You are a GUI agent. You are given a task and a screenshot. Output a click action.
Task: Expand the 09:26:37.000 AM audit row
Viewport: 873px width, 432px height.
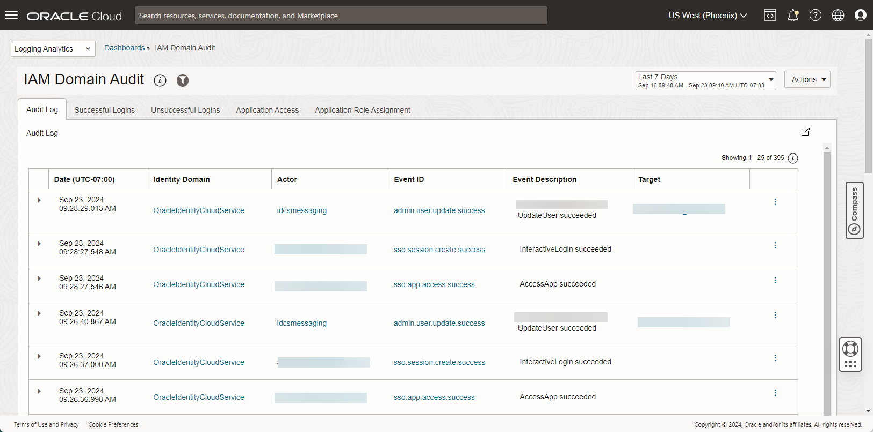click(x=39, y=356)
